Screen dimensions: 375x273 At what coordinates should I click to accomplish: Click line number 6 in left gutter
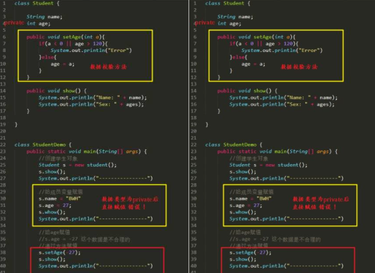pos(3,37)
